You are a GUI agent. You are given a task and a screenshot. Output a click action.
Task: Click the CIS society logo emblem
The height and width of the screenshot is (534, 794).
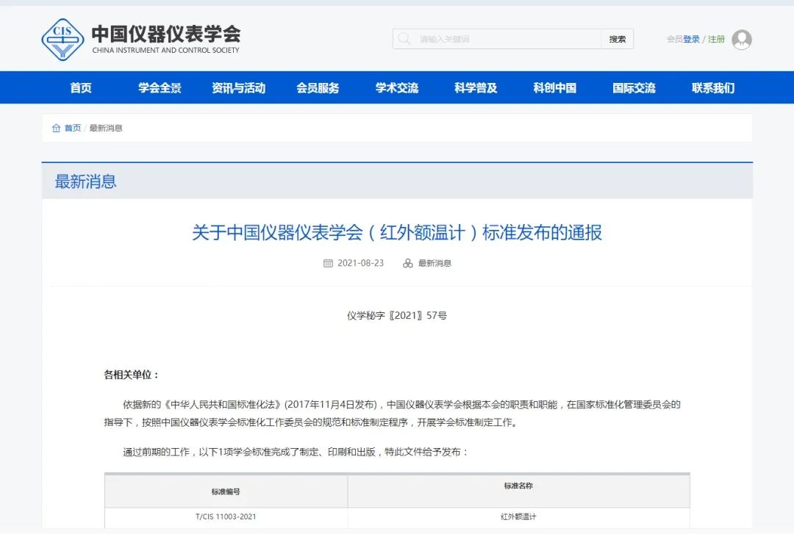[x=62, y=40]
